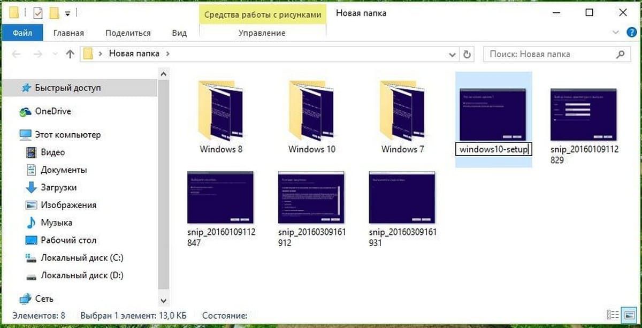Click the Этот компьютер monitor icon
Screen dimensions: 642x328
[x=25, y=135]
